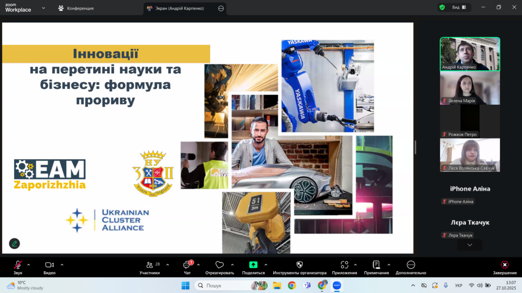Click the Отреагировать heart reactions icon
522x293 pixels.
(x=220, y=265)
